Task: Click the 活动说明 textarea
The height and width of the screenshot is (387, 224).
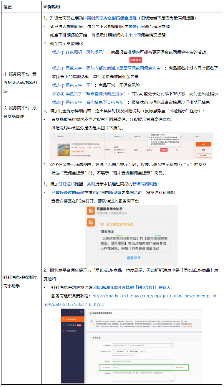Action: tap(143, 376)
